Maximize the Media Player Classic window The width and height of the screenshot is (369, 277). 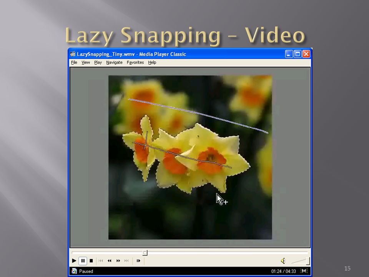pyautogui.click(x=298, y=54)
